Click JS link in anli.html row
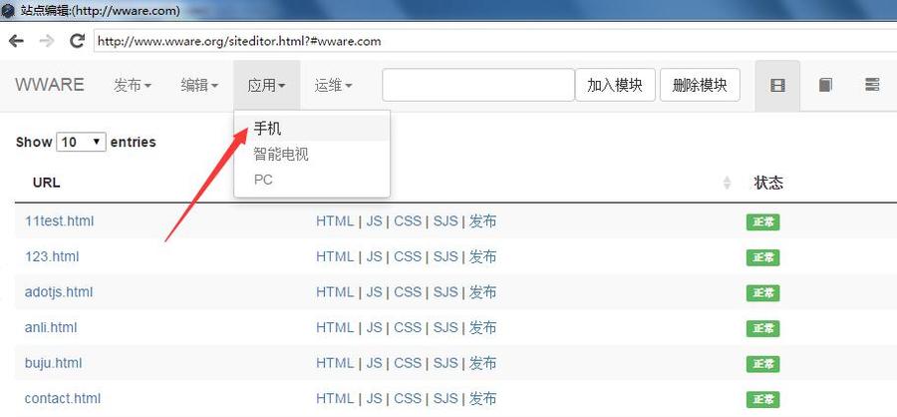897x417 pixels. coord(374,327)
